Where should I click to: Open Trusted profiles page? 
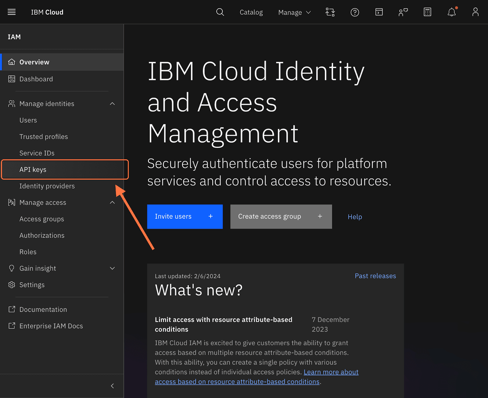pos(44,137)
